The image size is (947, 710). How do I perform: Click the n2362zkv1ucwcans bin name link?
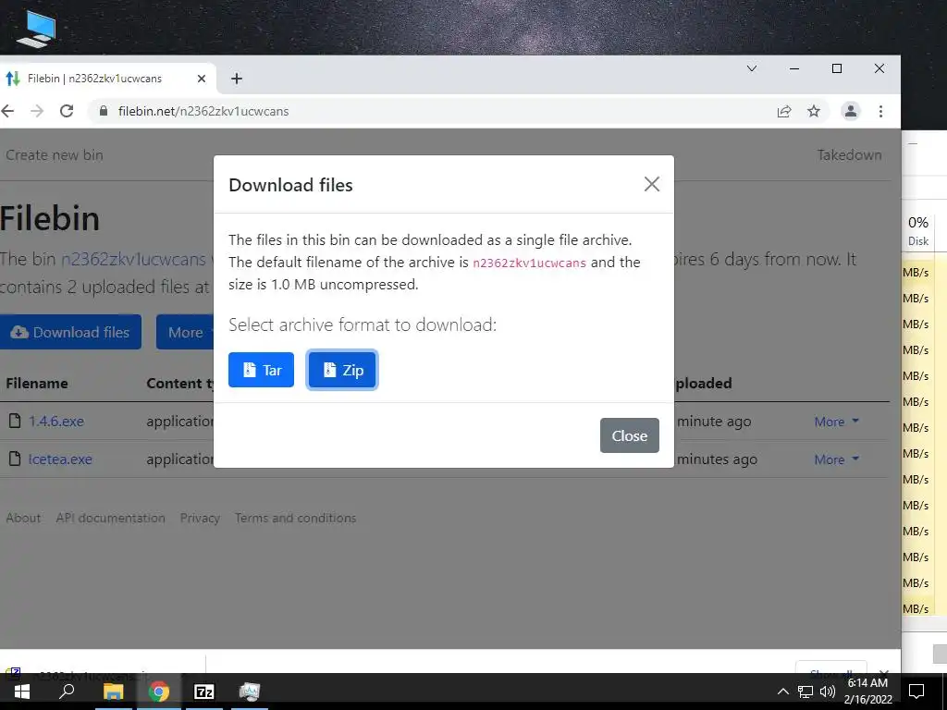[133, 259]
